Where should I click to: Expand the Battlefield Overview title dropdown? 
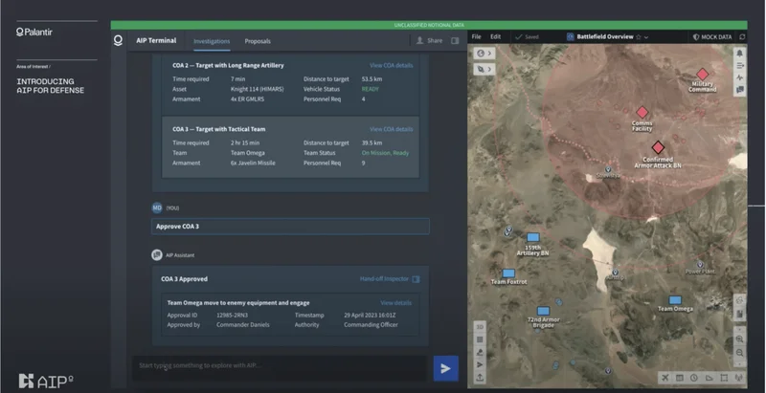pos(647,36)
